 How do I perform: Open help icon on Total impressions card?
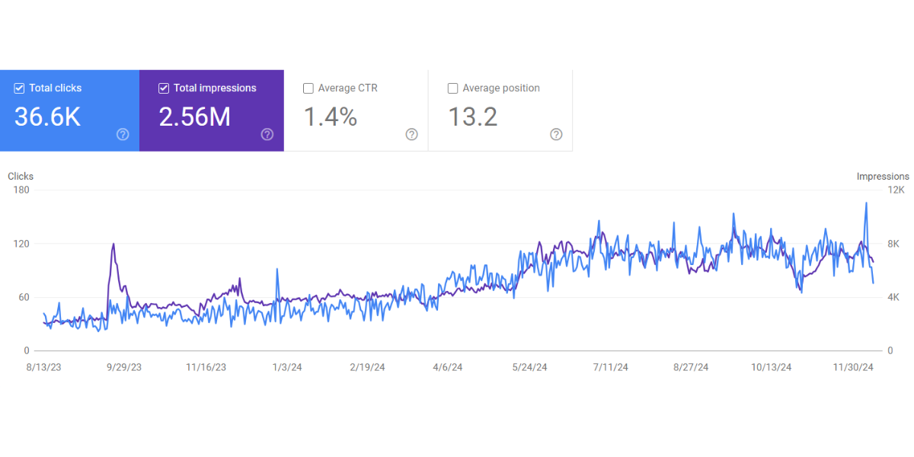pos(267,135)
